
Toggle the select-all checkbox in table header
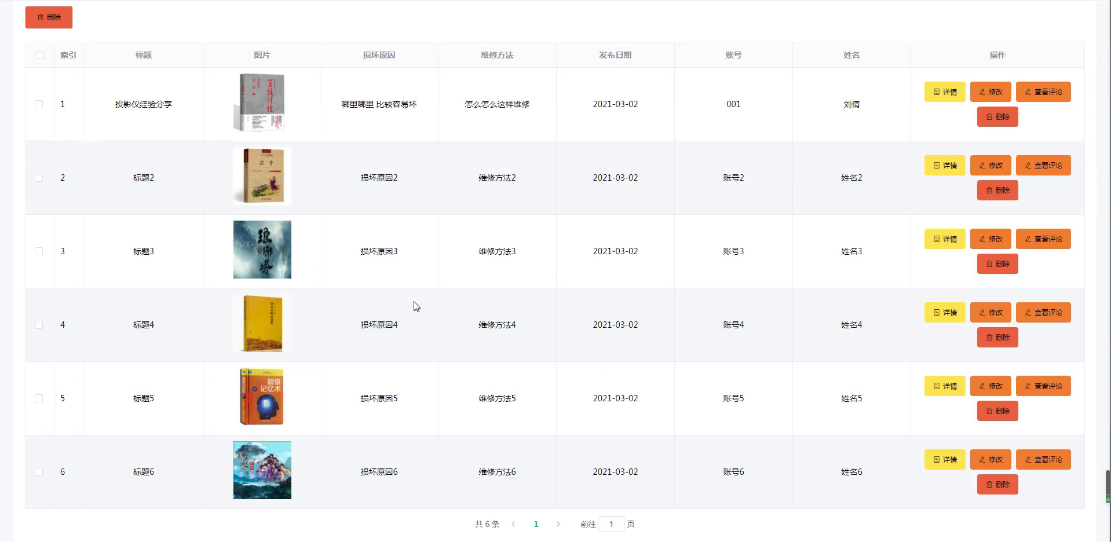point(40,55)
